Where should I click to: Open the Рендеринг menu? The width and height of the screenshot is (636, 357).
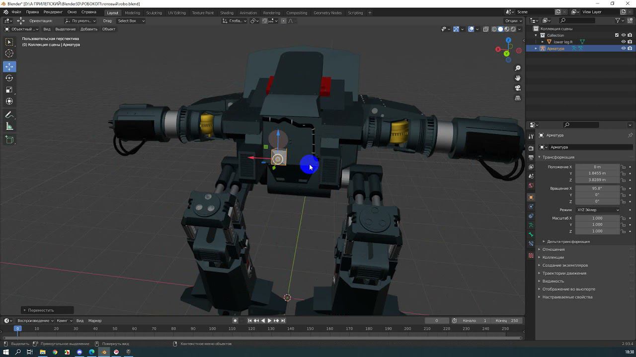coord(53,12)
